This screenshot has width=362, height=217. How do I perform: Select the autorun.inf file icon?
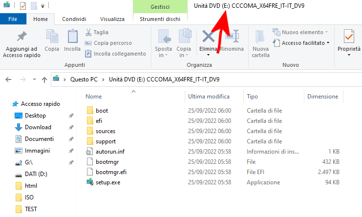[89, 151]
